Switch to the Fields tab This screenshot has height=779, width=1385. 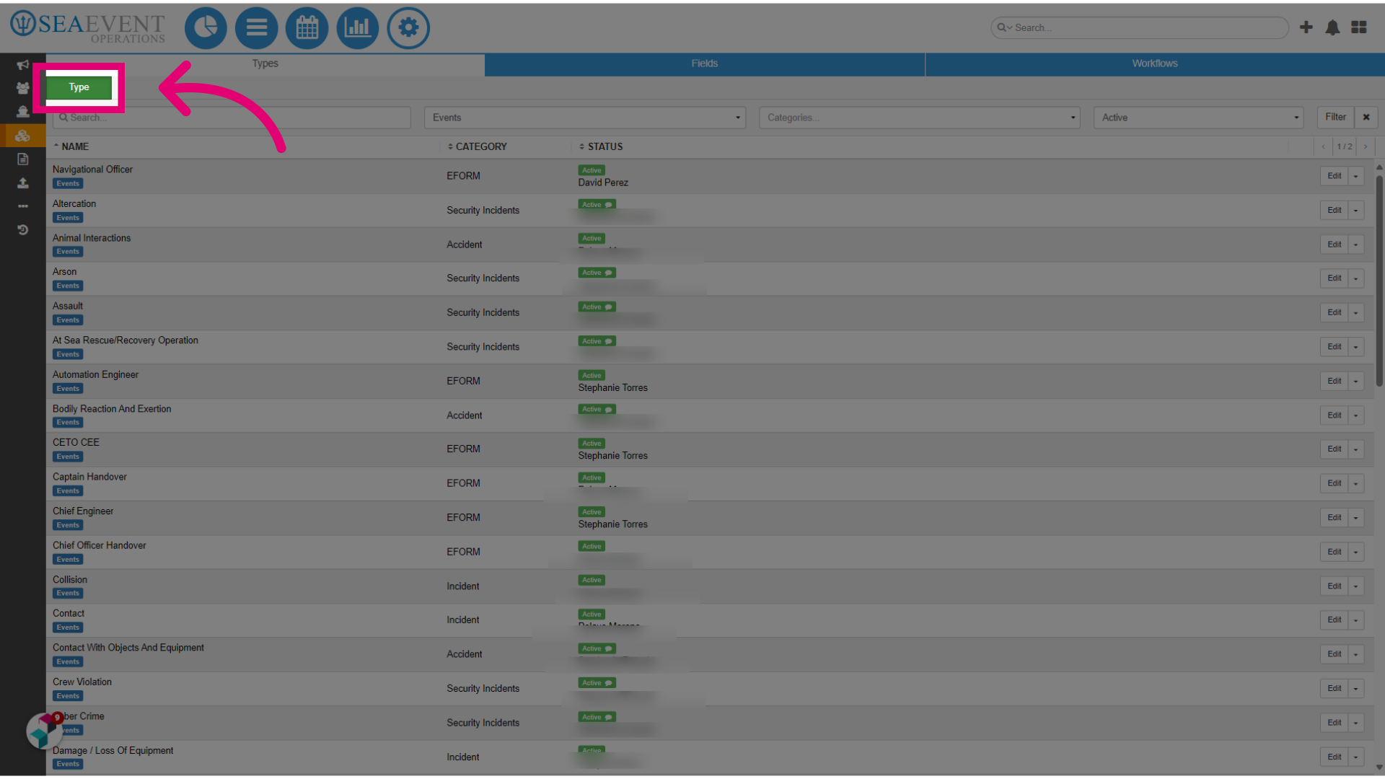[705, 63]
